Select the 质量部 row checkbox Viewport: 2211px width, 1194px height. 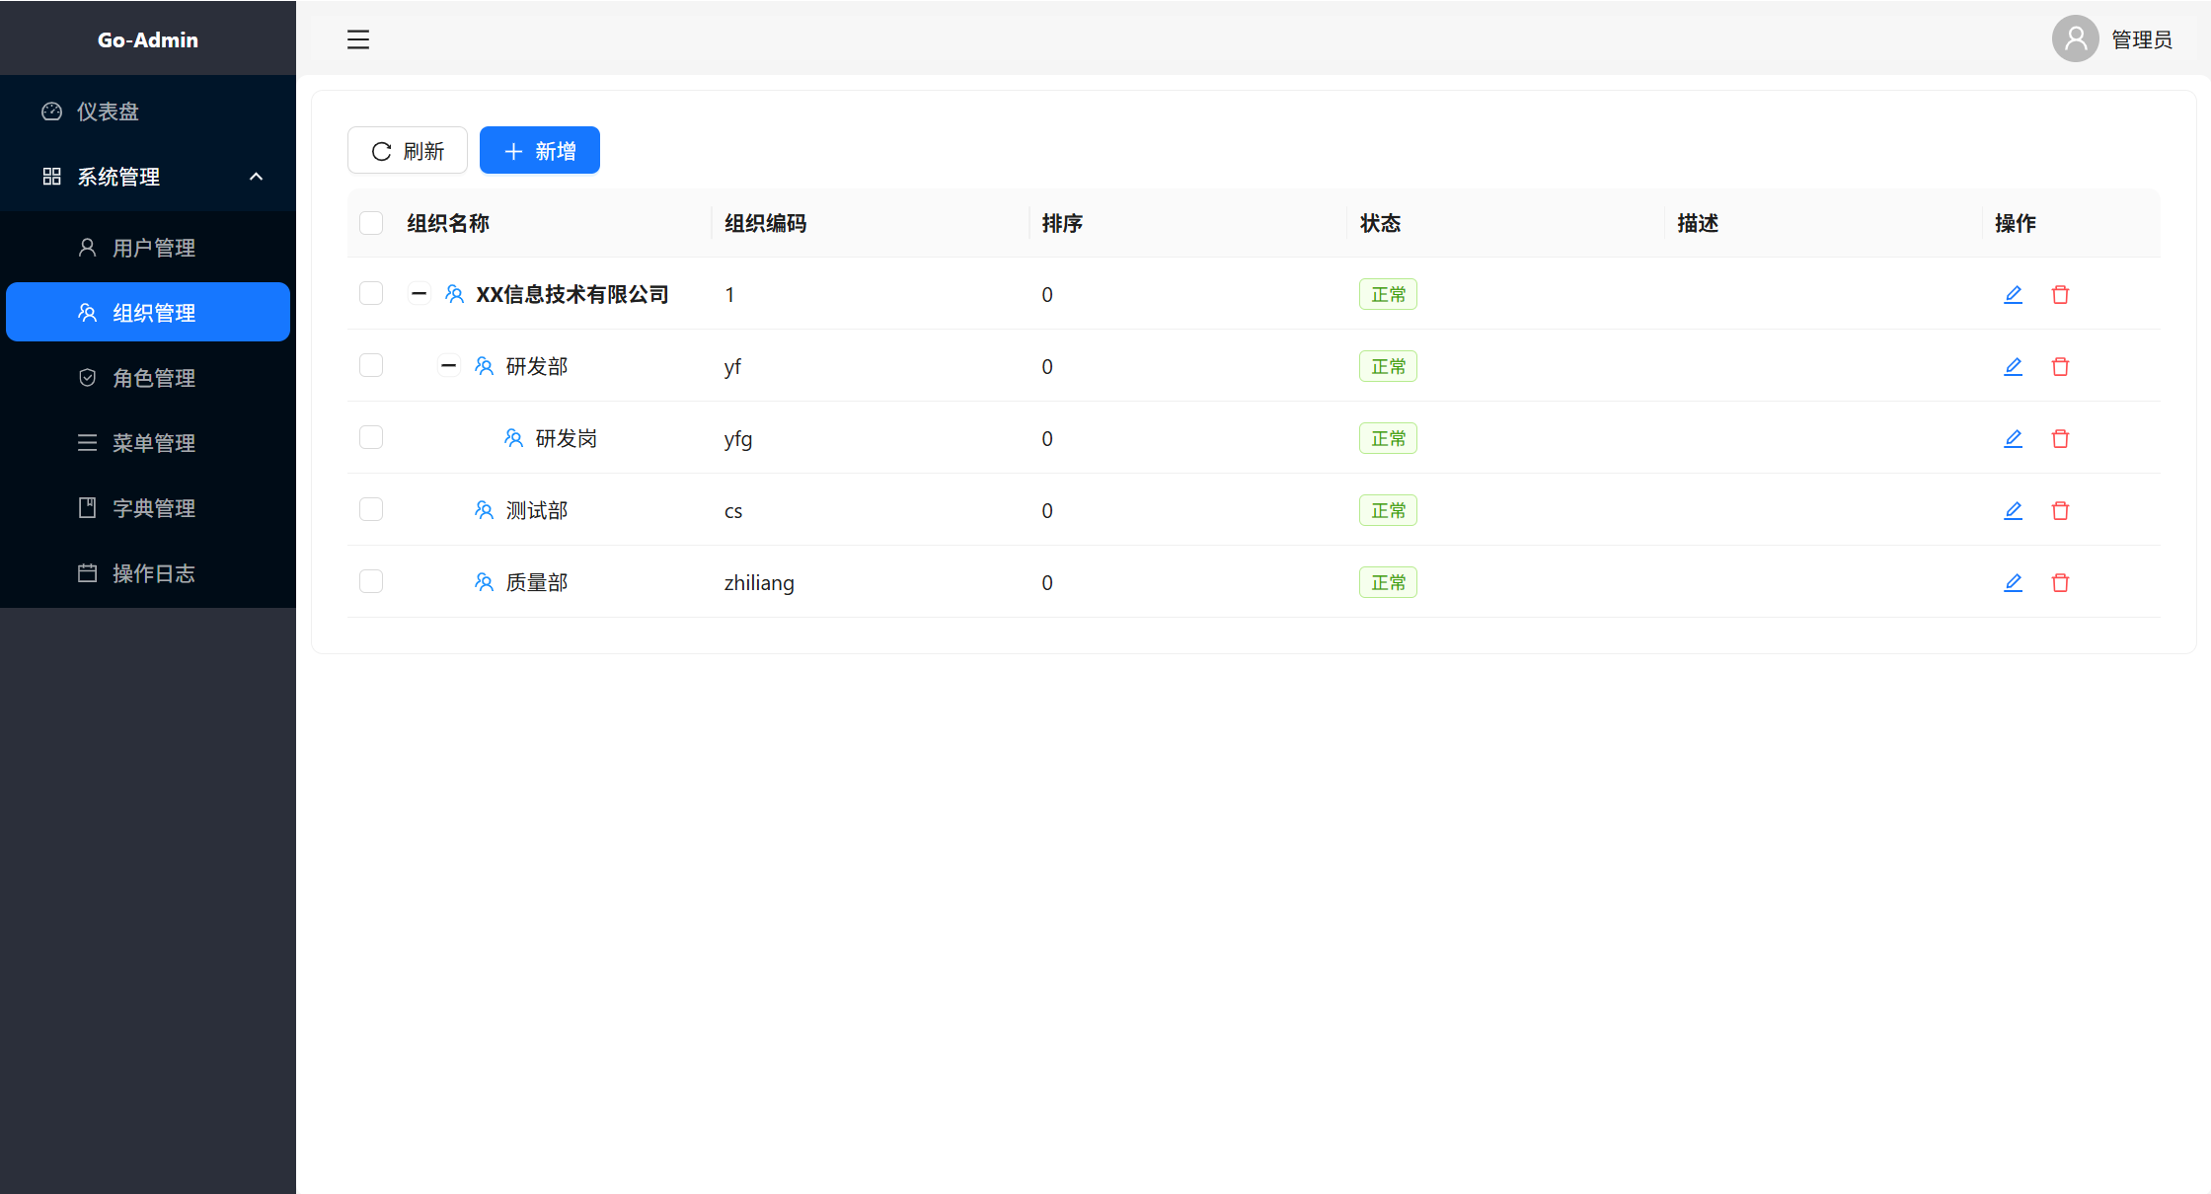pos(371,582)
